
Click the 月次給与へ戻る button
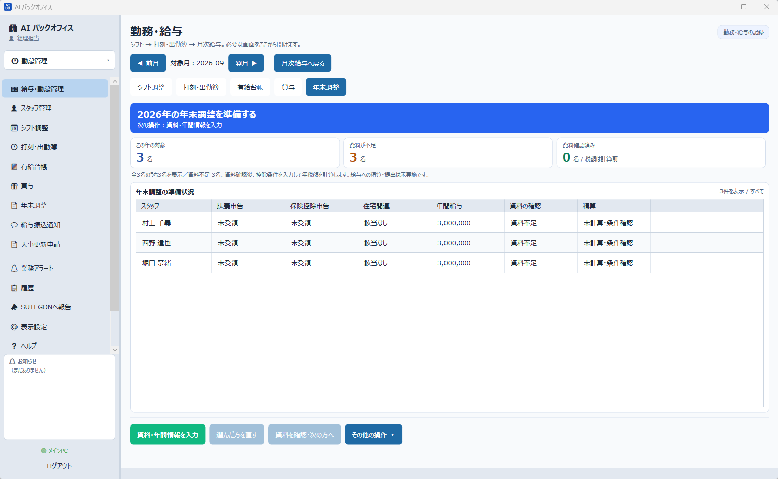[303, 63]
